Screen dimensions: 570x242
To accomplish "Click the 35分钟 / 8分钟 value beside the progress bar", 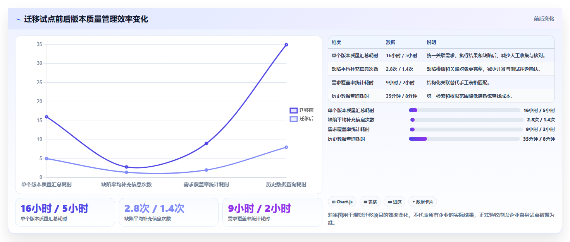I will [539, 139].
